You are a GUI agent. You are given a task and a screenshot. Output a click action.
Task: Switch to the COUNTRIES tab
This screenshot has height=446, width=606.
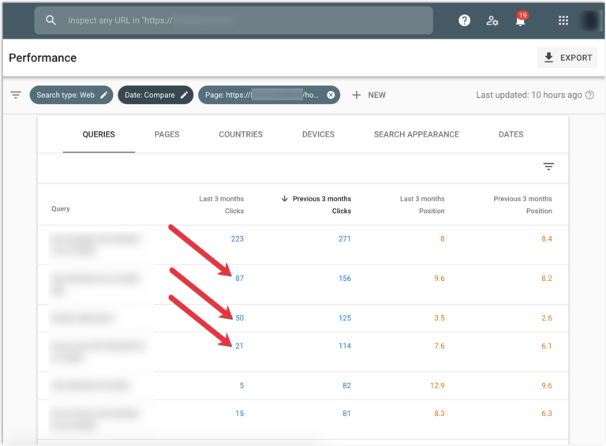(x=241, y=134)
